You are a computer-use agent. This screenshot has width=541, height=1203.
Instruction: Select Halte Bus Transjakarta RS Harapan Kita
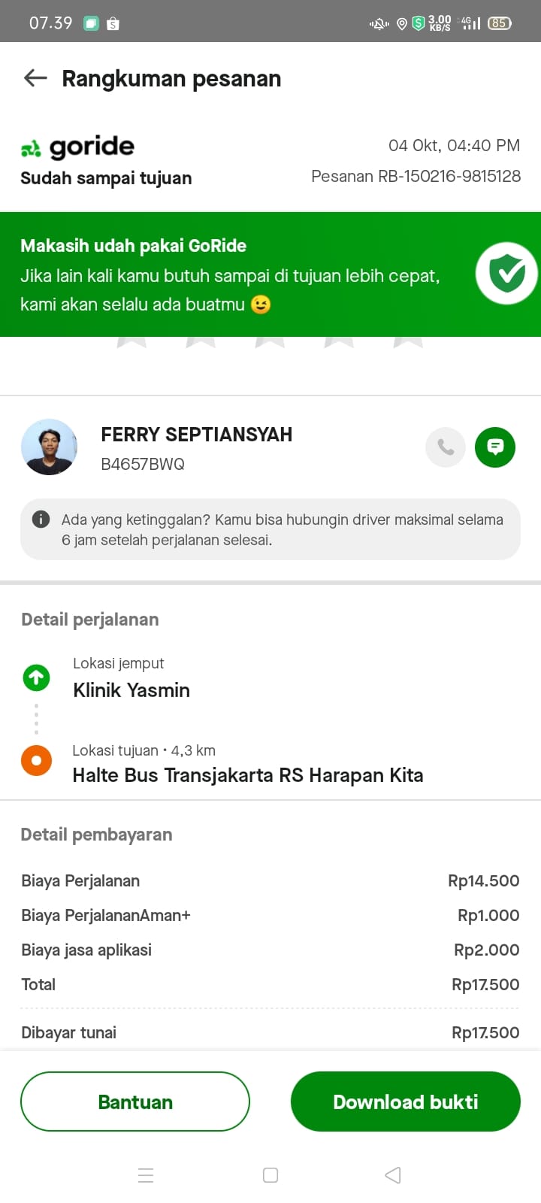pyautogui.click(x=248, y=775)
